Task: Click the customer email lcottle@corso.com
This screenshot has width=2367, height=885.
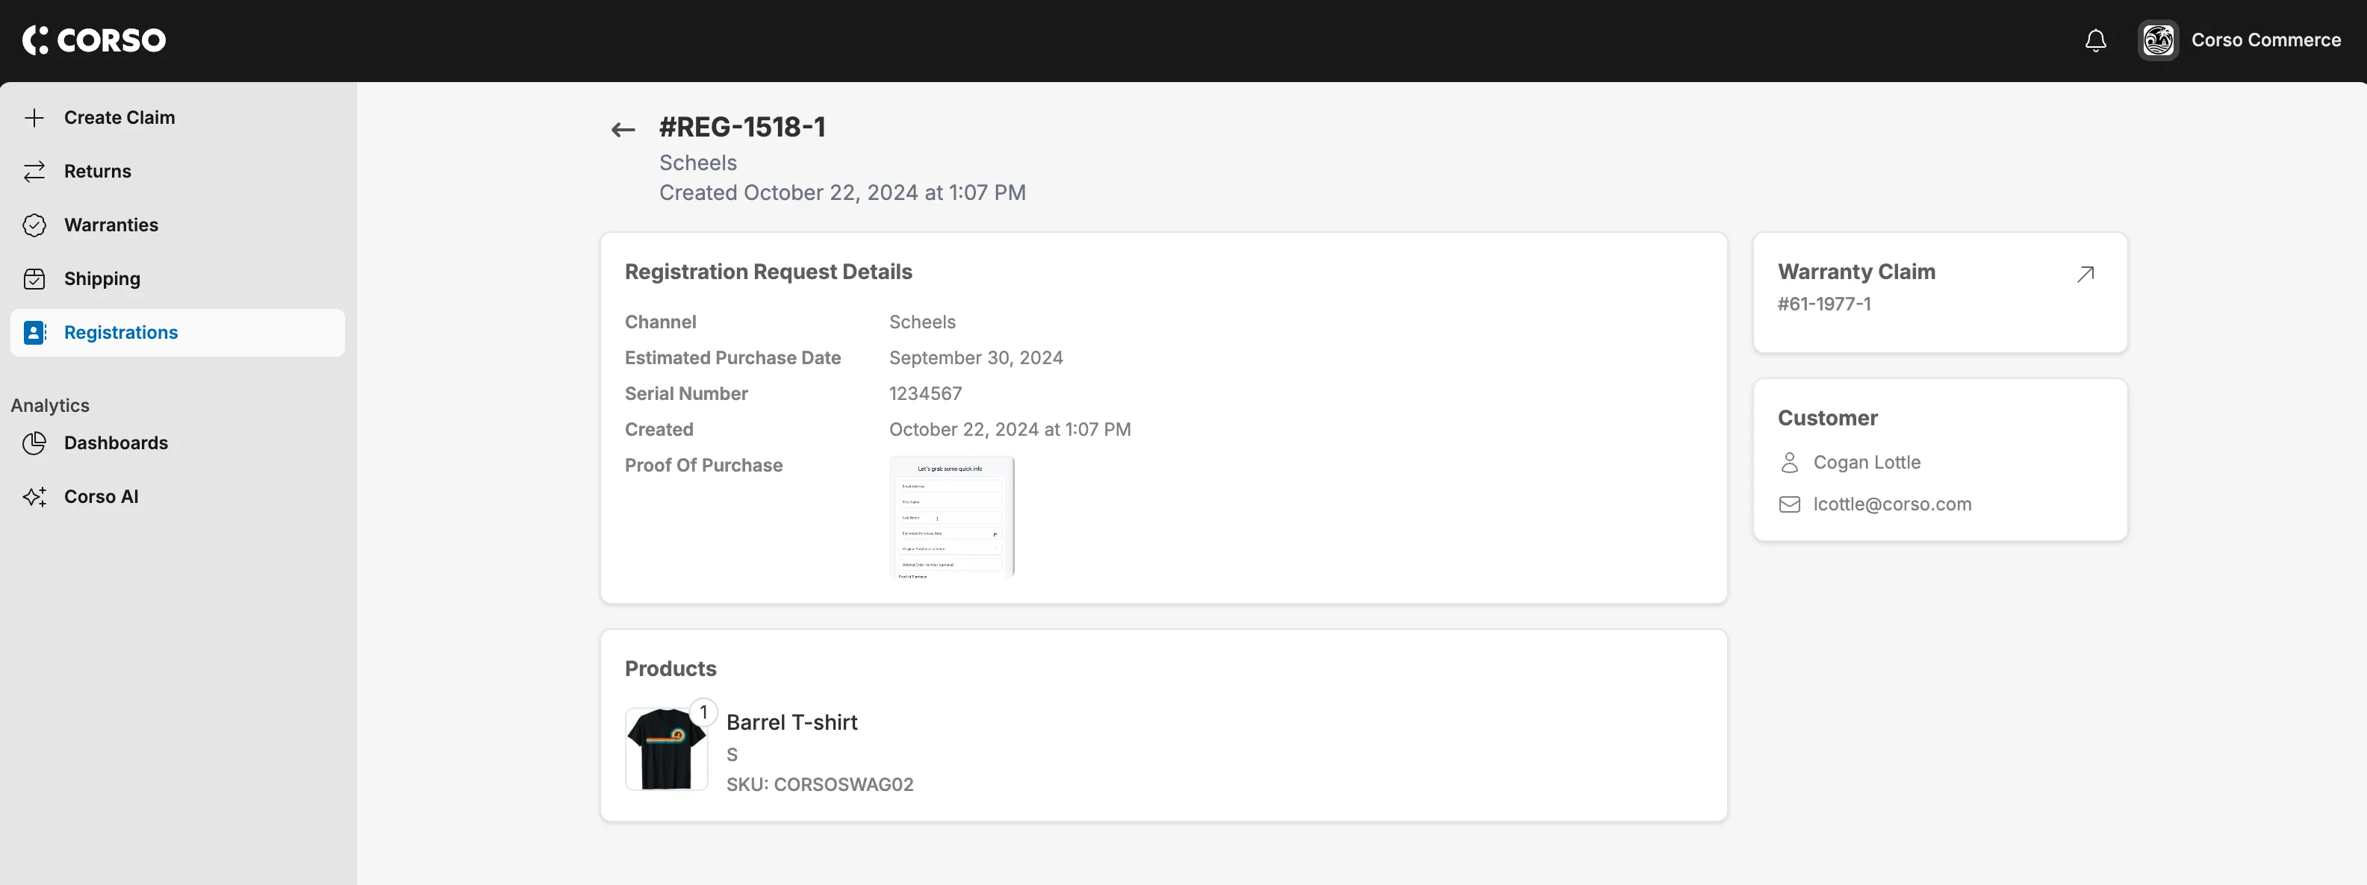Action: coord(1893,504)
